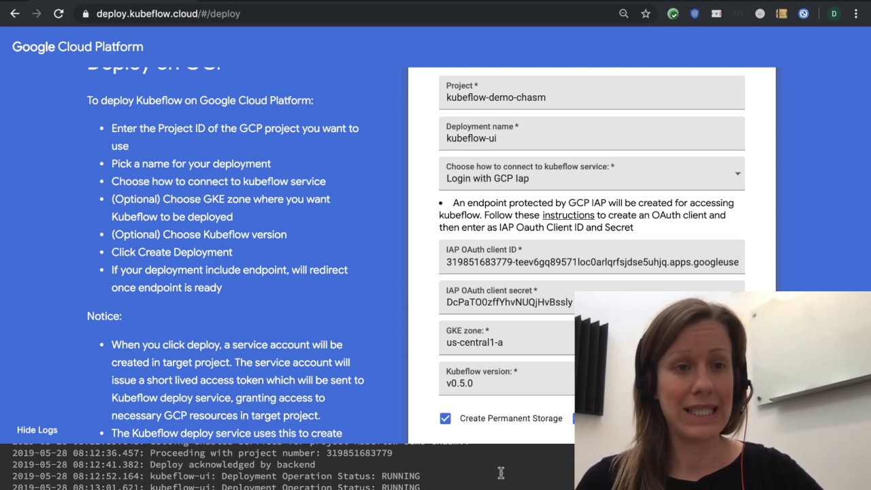Open the Chrome three-dot menu
Image resolution: width=871 pixels, height=490 pixels.
tap(856, 14)
